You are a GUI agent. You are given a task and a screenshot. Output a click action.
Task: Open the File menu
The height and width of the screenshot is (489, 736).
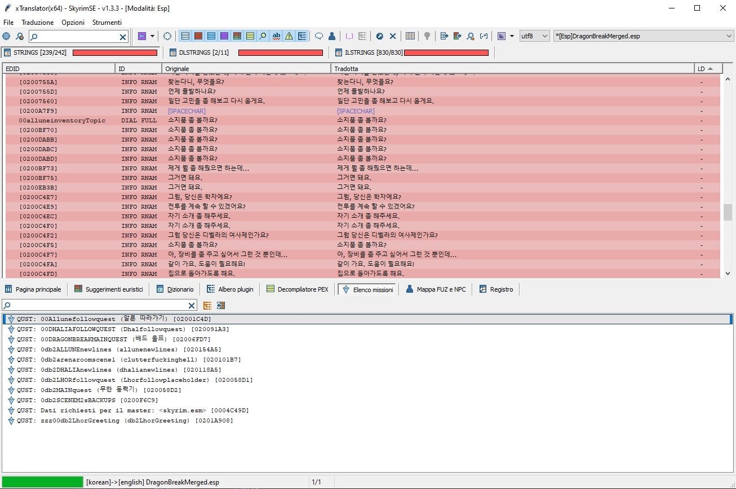tap(8, 23)
